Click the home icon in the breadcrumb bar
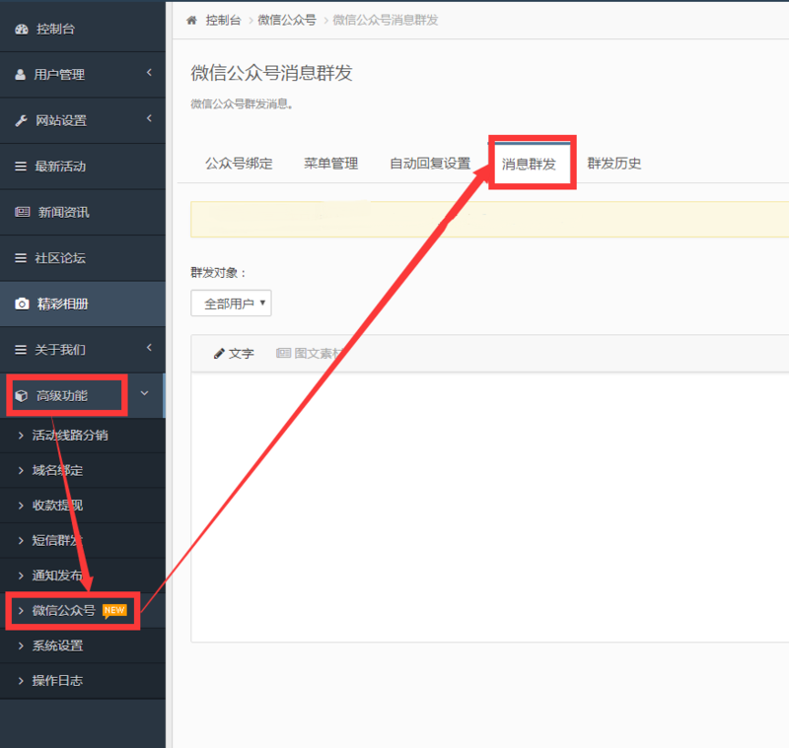The image size is (789, 748). point(191,18)
